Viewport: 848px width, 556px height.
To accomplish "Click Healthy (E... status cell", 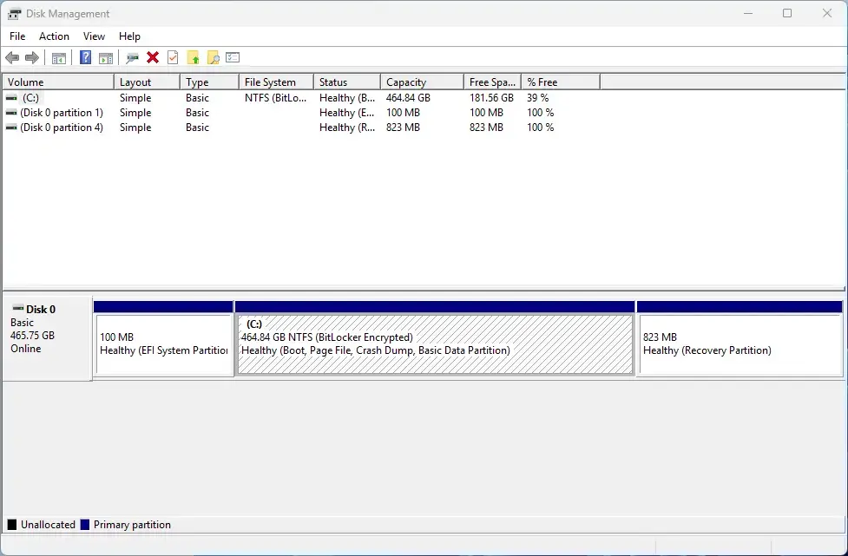I will [x=347, y=113].
